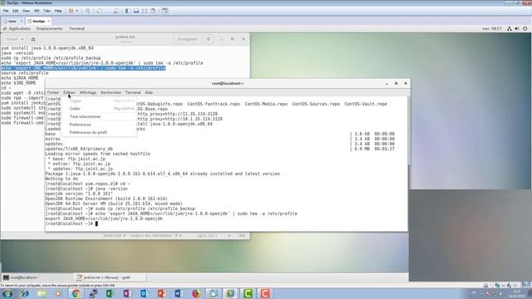Close the DevOps tab

point(49,21)
